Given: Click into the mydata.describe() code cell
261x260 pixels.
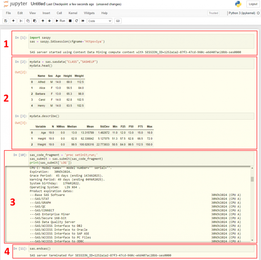Looking at the screenshot, I should [x=141, y=116].
